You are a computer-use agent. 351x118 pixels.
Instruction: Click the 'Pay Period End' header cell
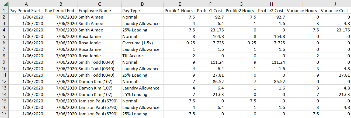pyautogui.click(x=61, y=11)
